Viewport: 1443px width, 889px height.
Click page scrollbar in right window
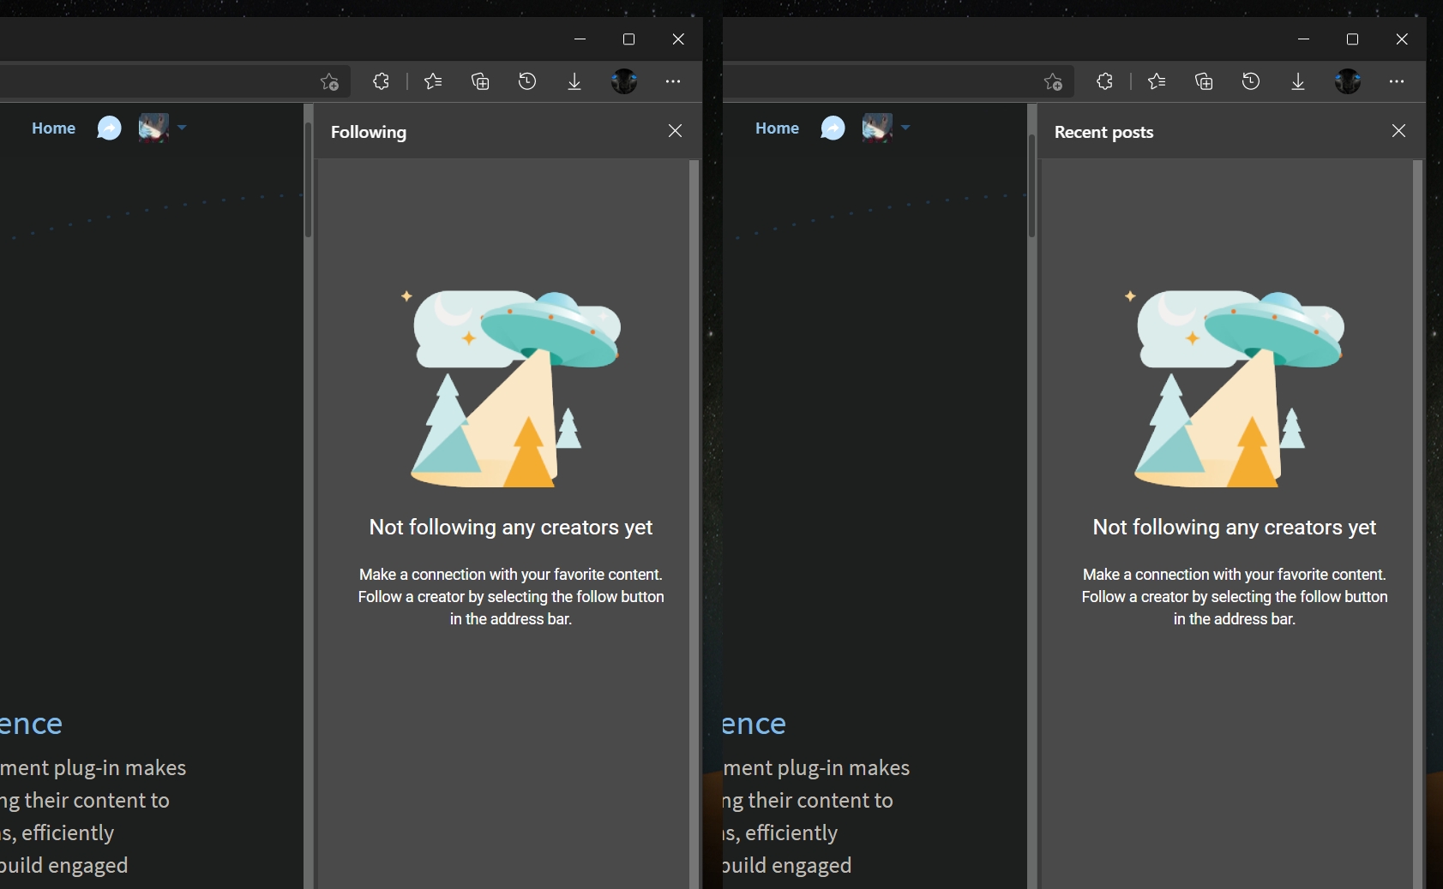coord(1031,186)
